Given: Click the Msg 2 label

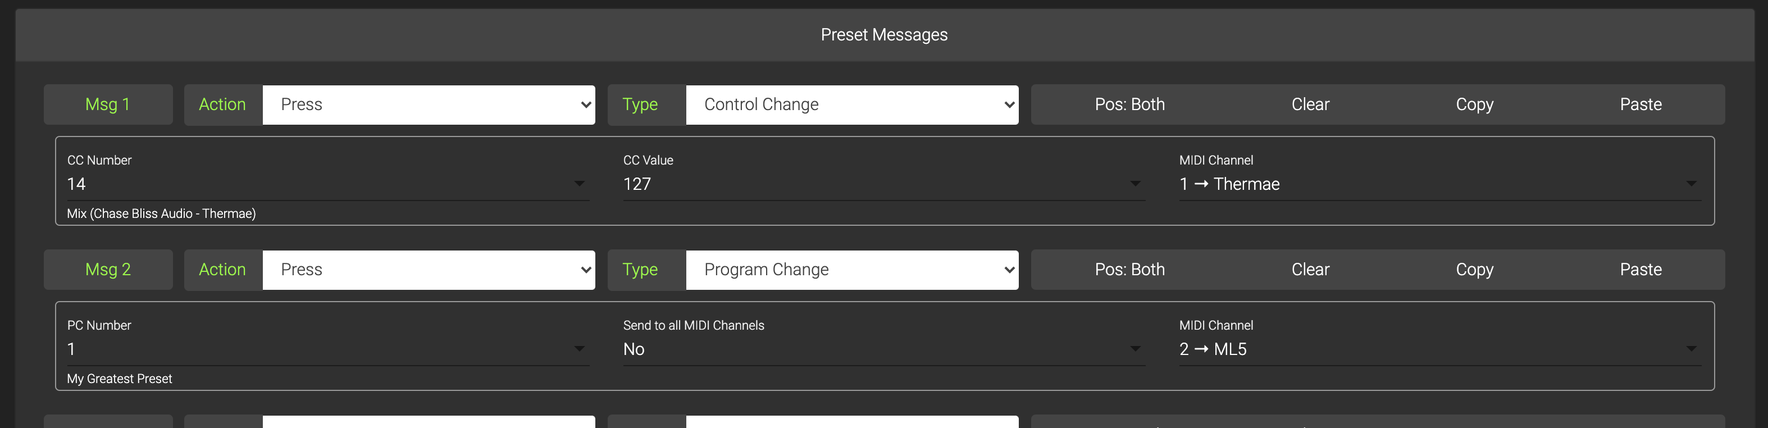Looking at the screenshot, I should (x=108, y=270).
